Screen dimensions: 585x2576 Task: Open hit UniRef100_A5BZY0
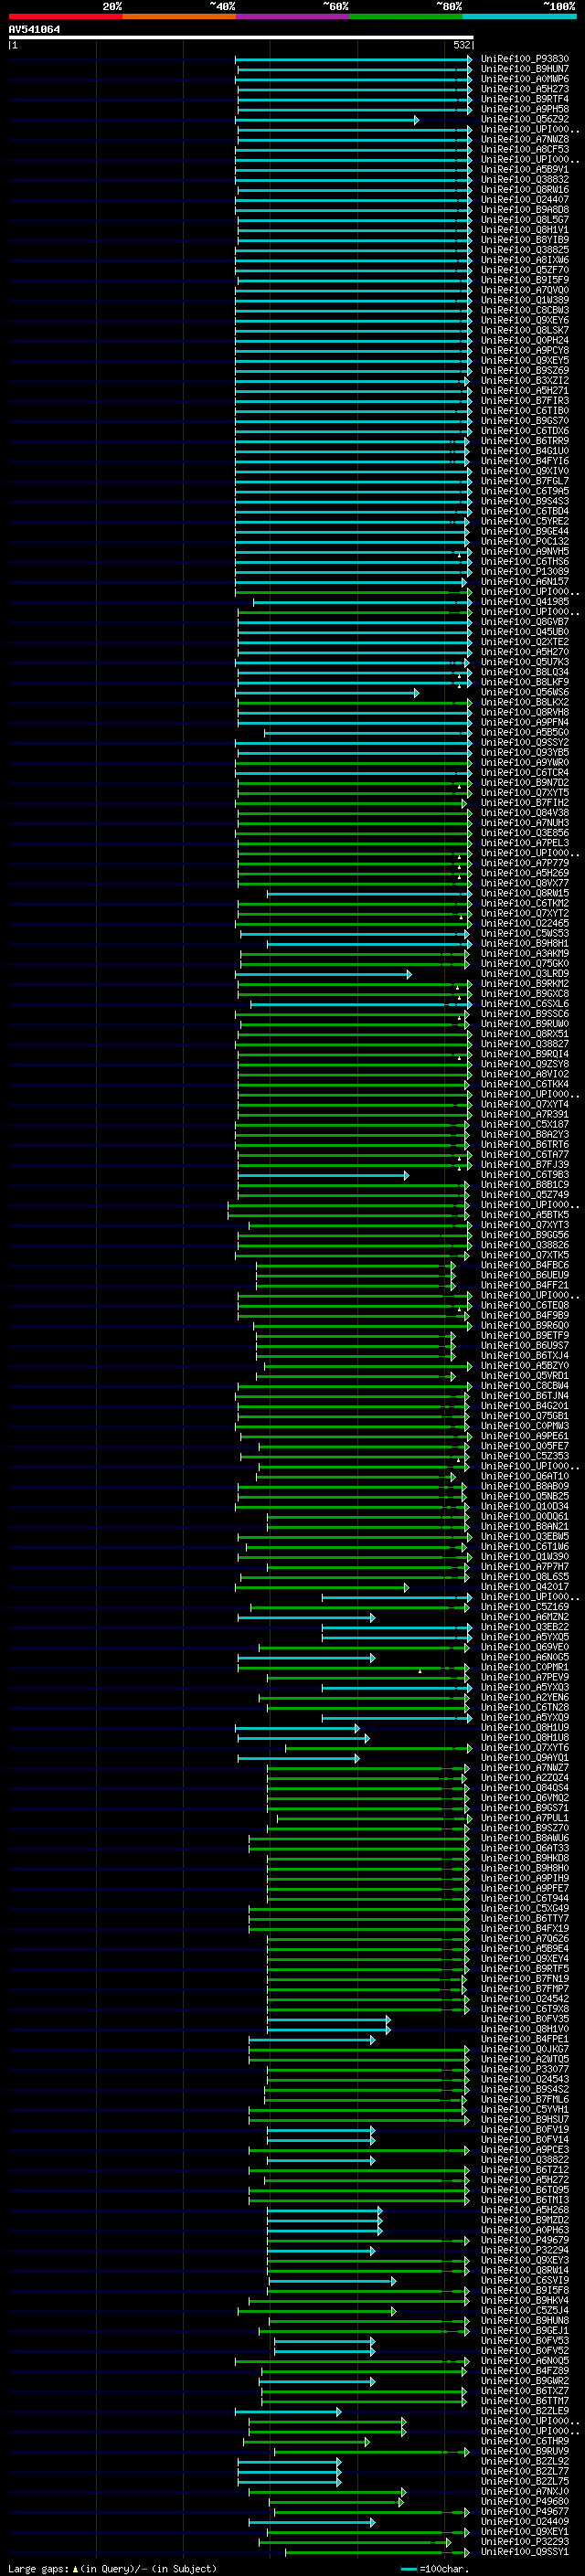(x=525, y=1366)
